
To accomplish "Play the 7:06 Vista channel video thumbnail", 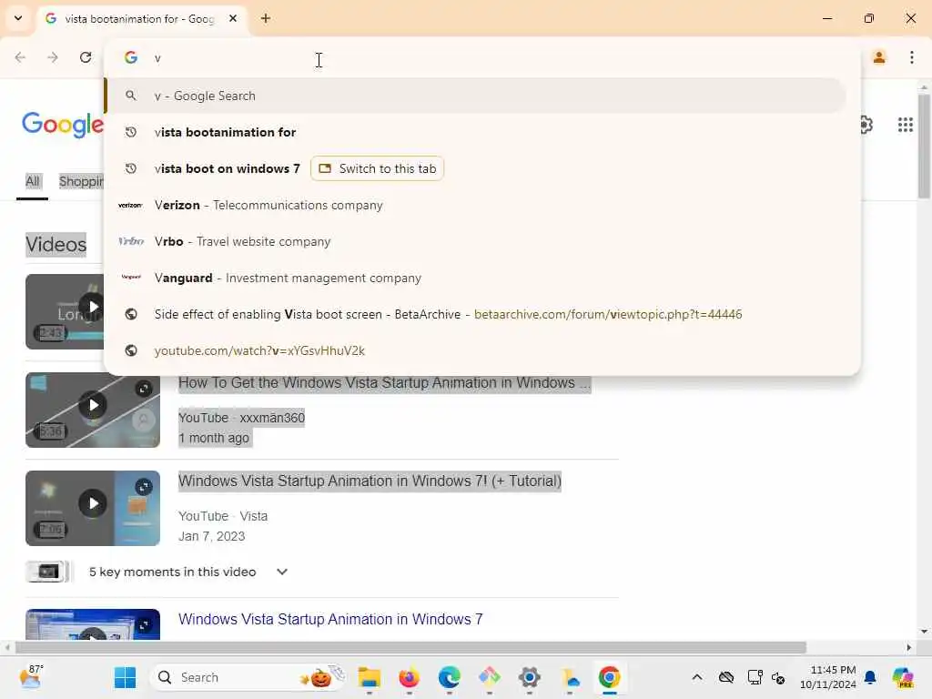I will click(x=93, y=508).
